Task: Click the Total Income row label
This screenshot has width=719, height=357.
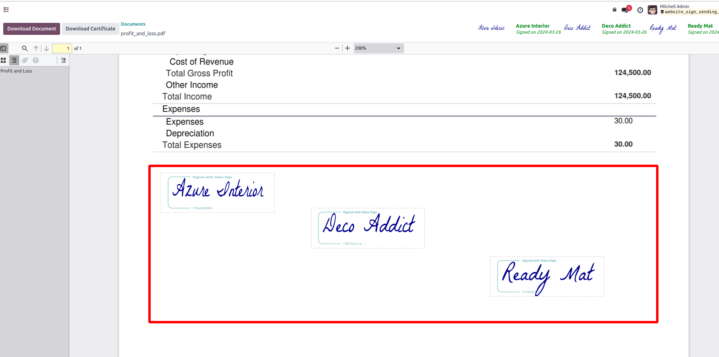Action: (x=187, y=97)
